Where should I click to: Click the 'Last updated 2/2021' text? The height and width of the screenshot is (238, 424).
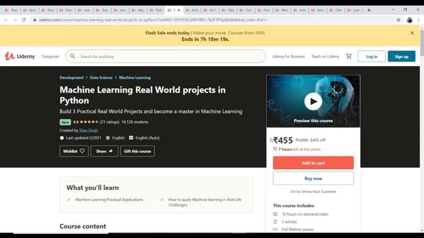83,138
